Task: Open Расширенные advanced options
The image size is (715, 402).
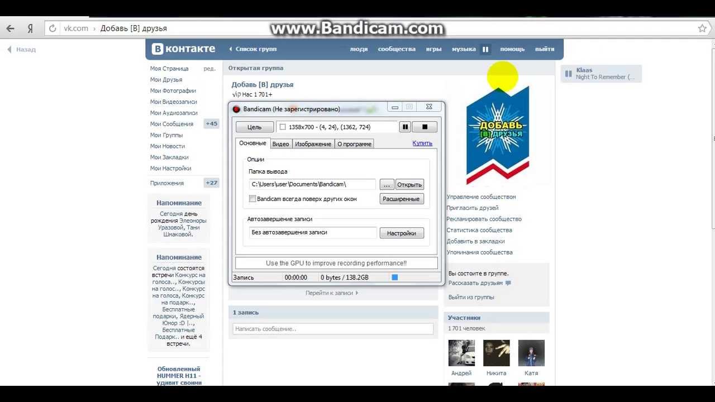Action: tap(402, 199)
